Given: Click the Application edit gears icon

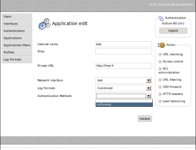Looking at the screenshot, I should click(45, 24).
